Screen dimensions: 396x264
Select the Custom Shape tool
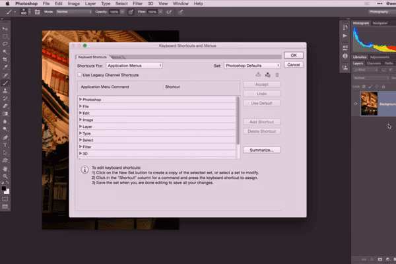tap(5, 160)
